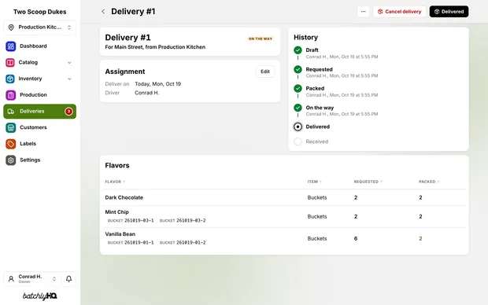This screenshot has width=488, height=305.
Task: Open the more options ellipsis menu
Action: coord(363,12)
